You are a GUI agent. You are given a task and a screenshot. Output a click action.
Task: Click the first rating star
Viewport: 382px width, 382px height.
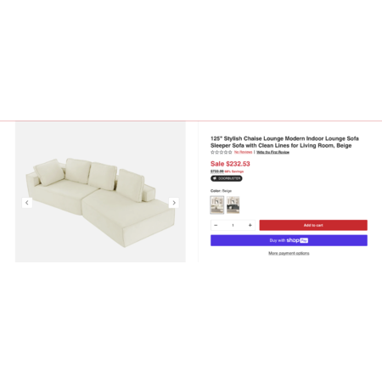click(x=212, y=152)
